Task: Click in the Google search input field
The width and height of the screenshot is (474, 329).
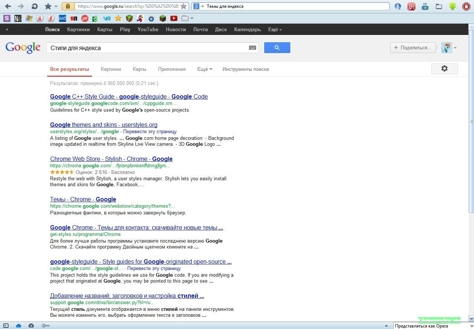Action: (x=147, y=48)
